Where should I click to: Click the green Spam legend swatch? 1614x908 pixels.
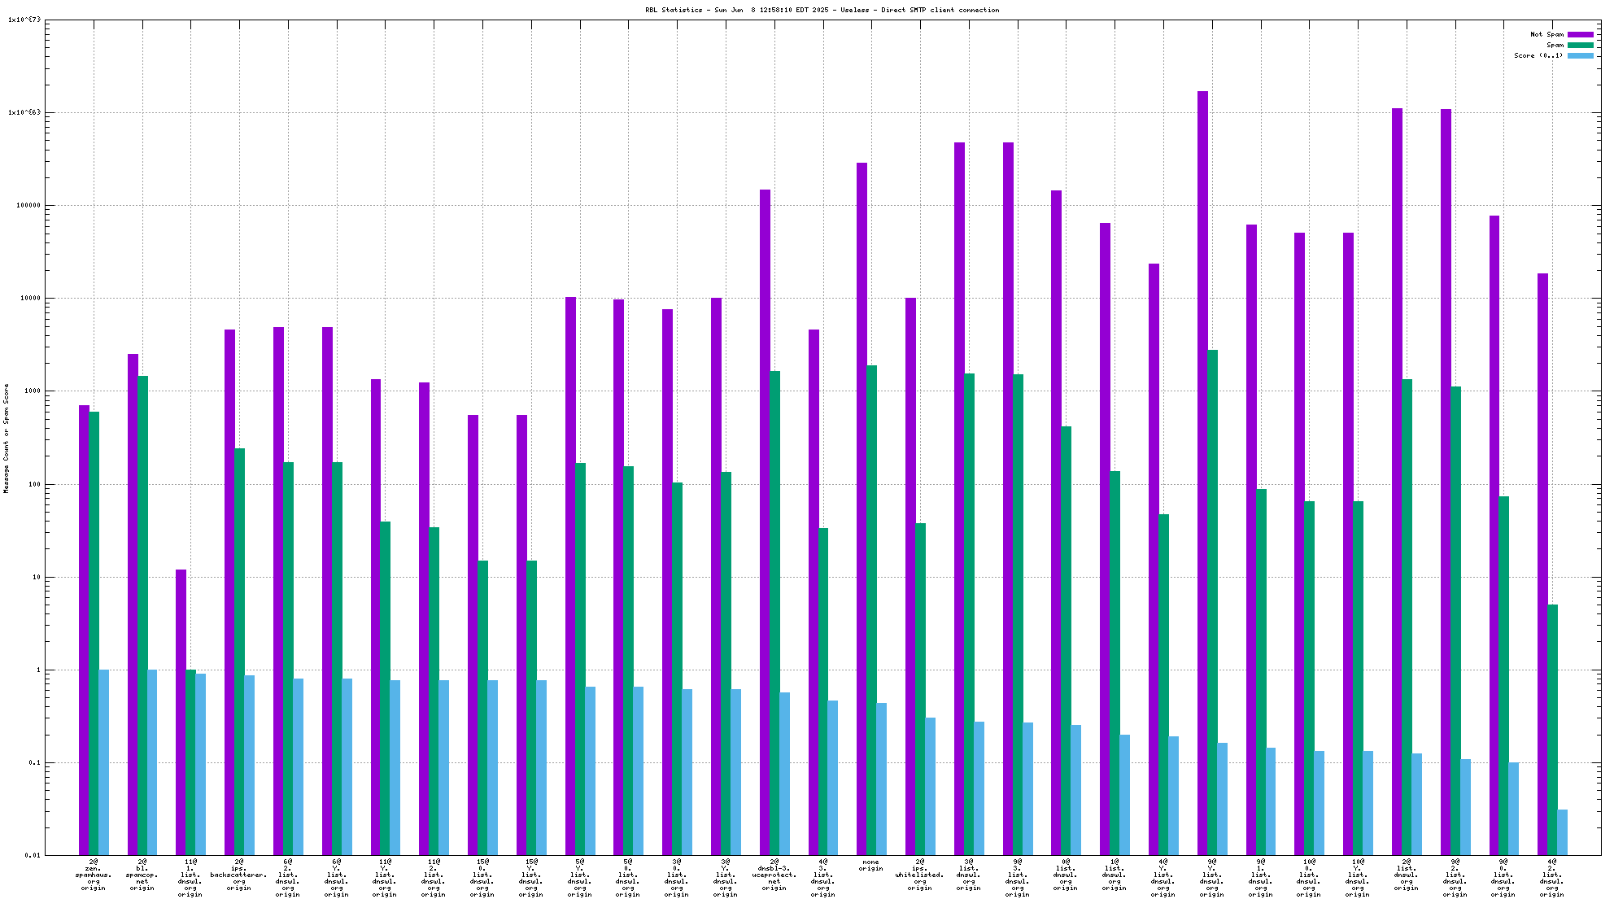click(1580, 45)
